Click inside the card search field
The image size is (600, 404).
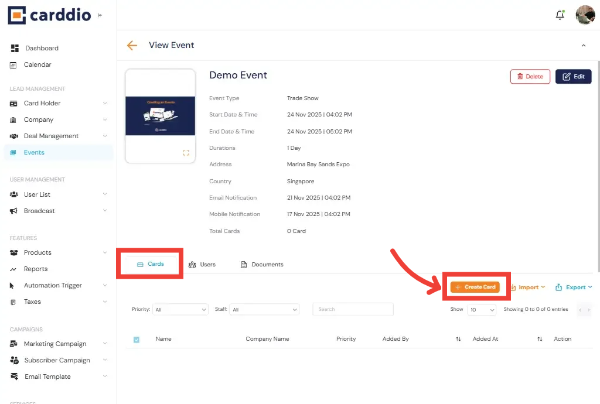[353, 309]
